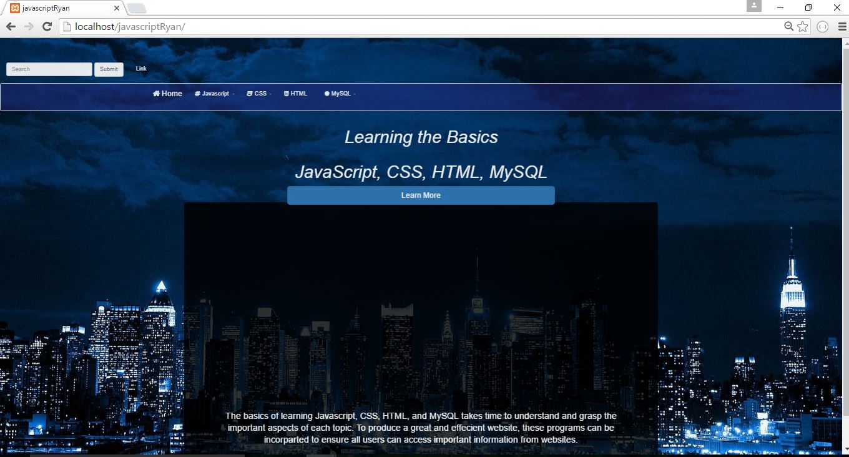This screenshot has width=849, height=457.
Task: Restore down the Chrome window
Action: click(808, 7)
